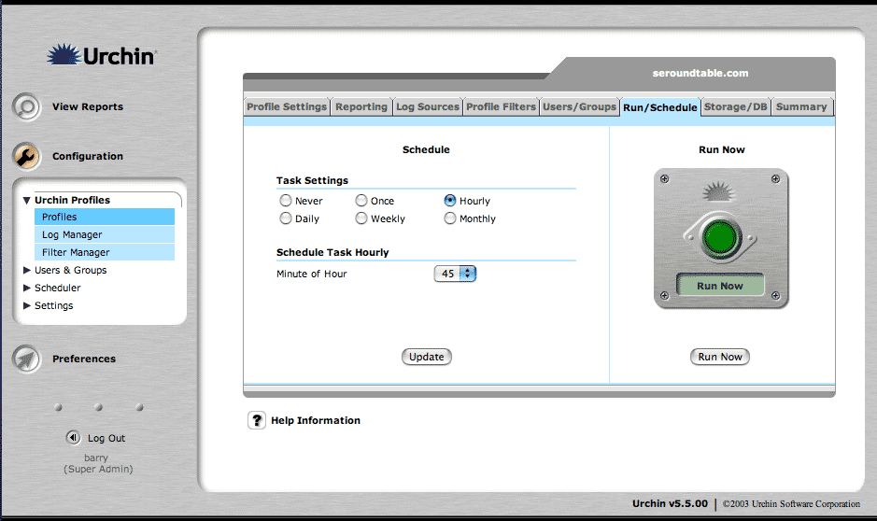The width and height of the screenshot is (877, 521).
Task: Click the Help Information link
Action: pos(316,420)
